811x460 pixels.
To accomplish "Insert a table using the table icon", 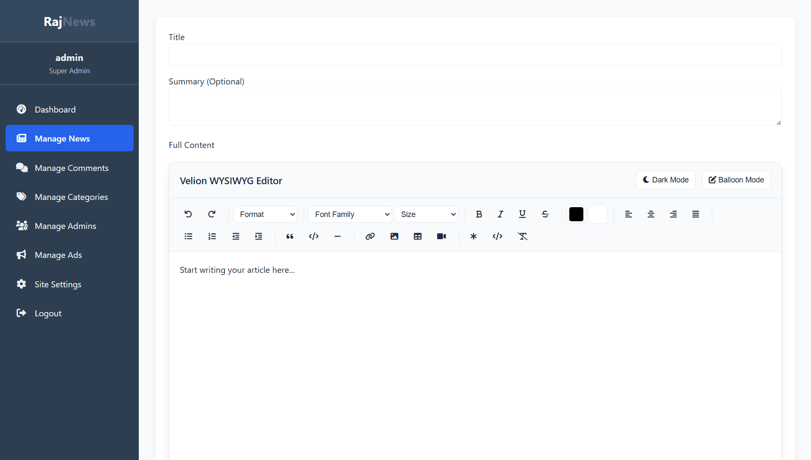I will pyautogui.click(x=418, y=236).
